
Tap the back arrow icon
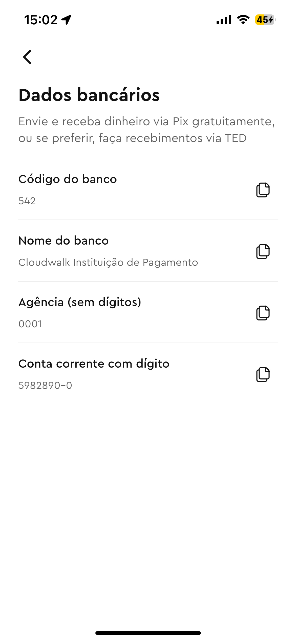pos(27,57)
